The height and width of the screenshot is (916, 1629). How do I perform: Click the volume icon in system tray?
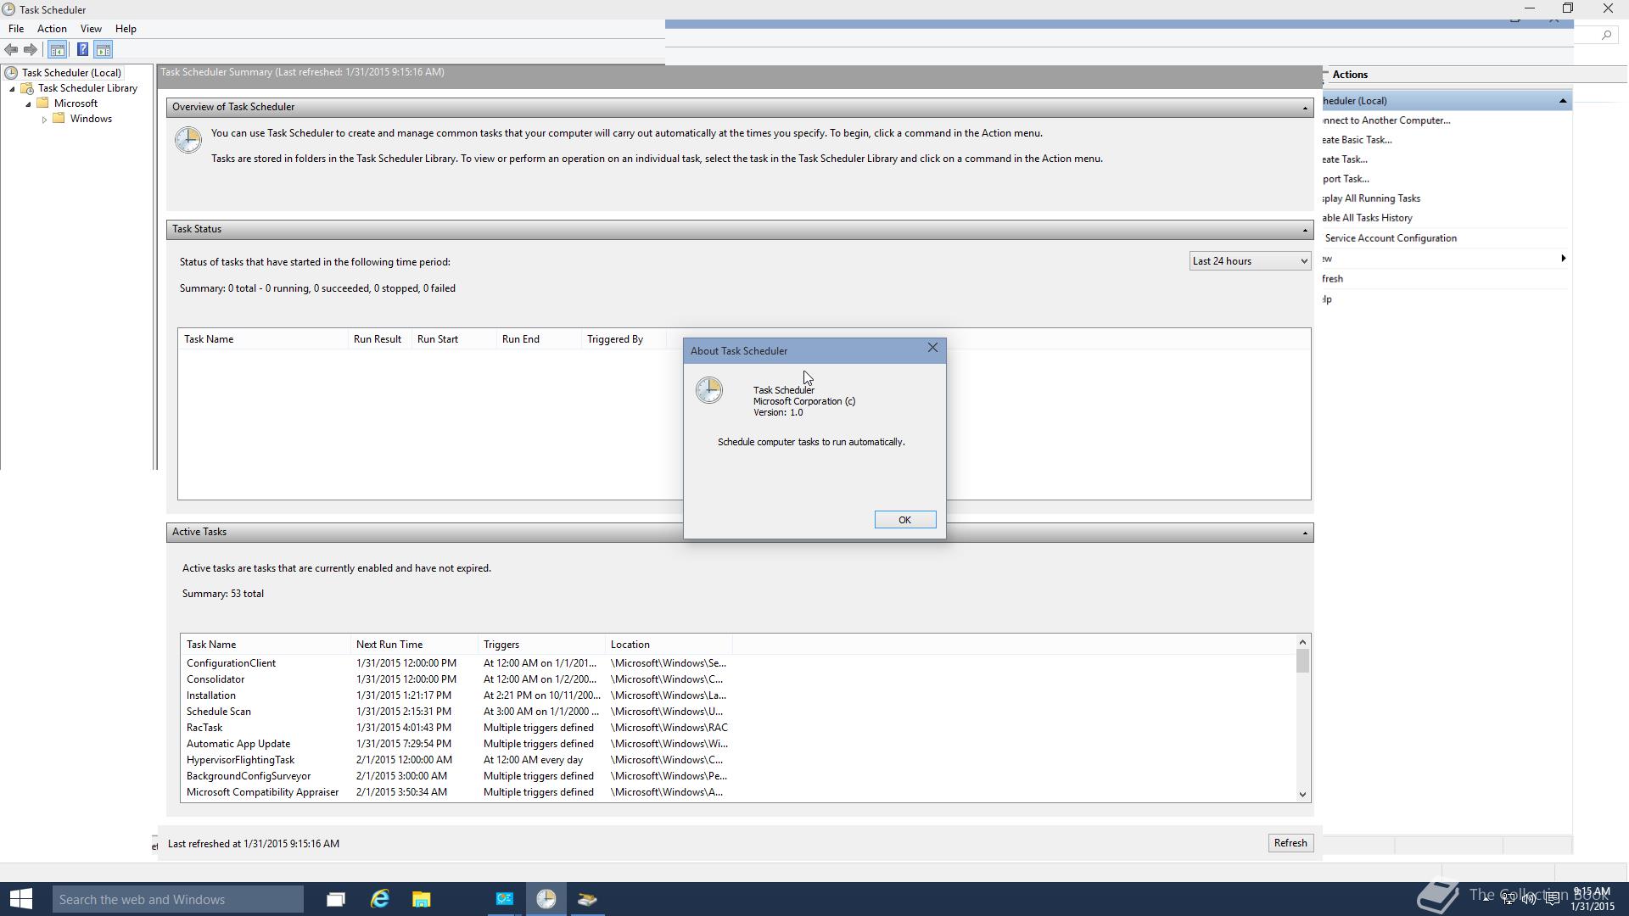(x=1529, y=899)
